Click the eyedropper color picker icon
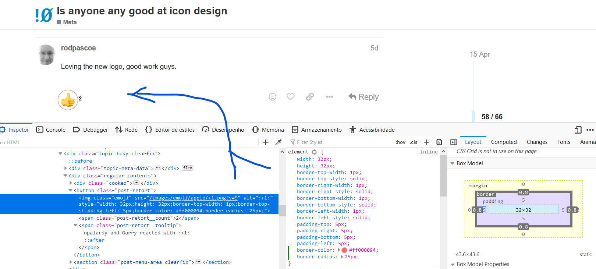 tap(279, 142)
